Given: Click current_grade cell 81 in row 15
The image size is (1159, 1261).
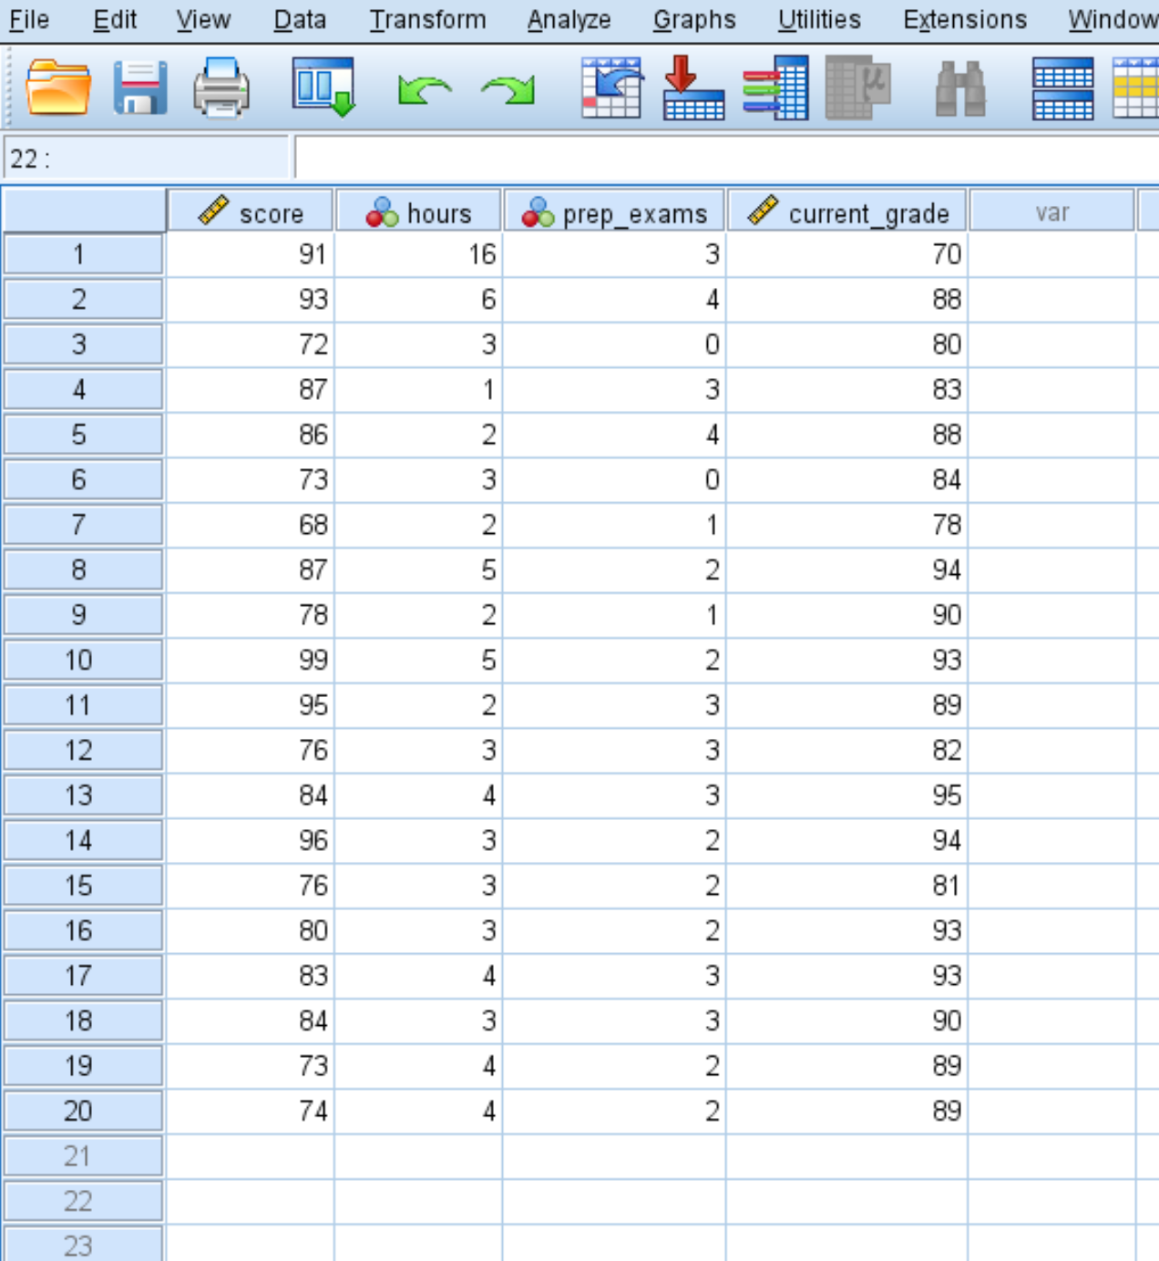Looking at the screenshot, I should pyautogui.click(x=847, y=886).
